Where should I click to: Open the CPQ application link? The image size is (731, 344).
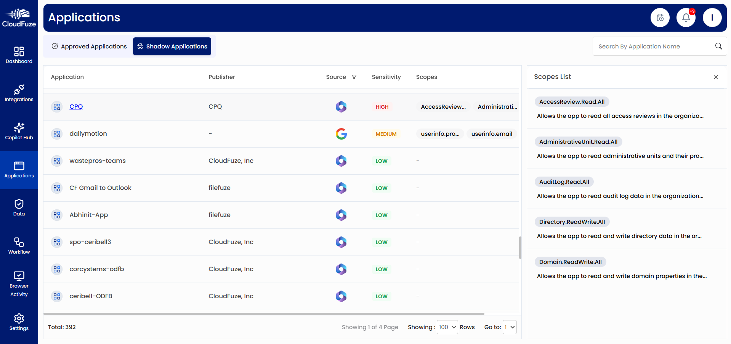point(76,106)
